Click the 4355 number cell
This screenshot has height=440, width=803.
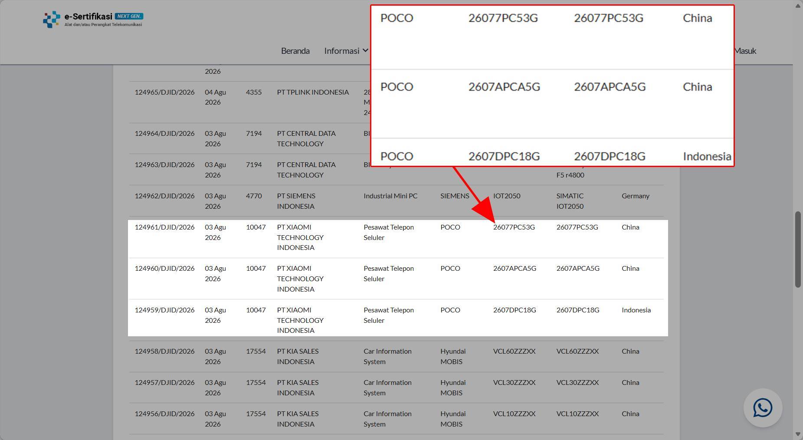(x=254, y=92)
